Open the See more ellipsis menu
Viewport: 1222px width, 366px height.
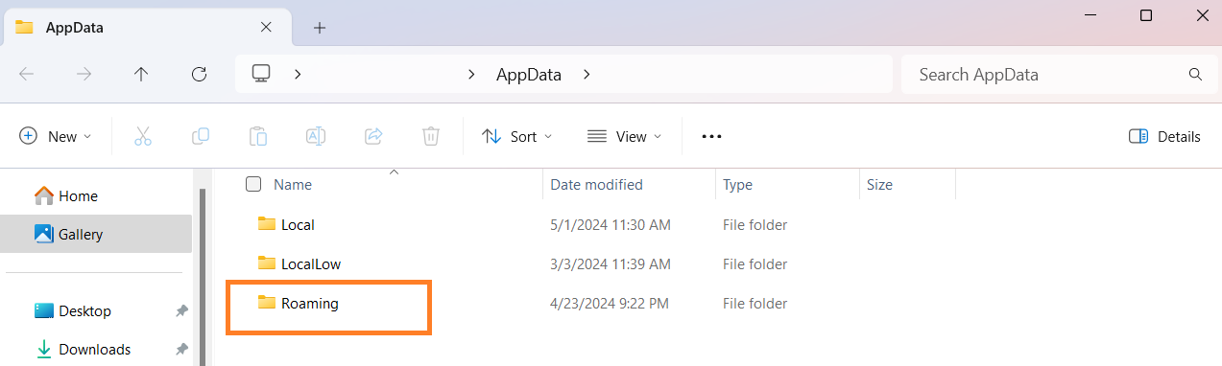711,136
